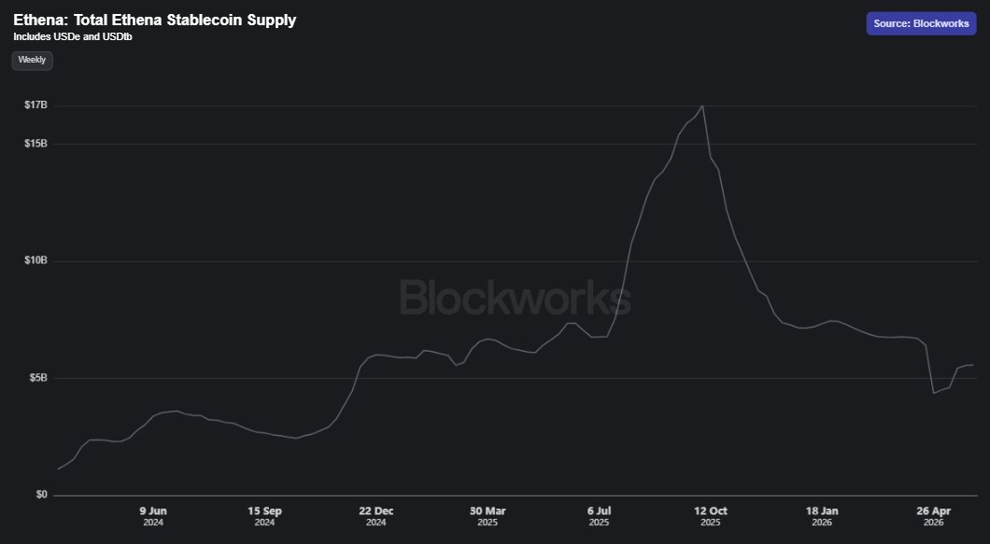Viewport: 990px width, 544px height.
Task: Select the 6 Jul 2025 axis date
Action: point(600,516)
